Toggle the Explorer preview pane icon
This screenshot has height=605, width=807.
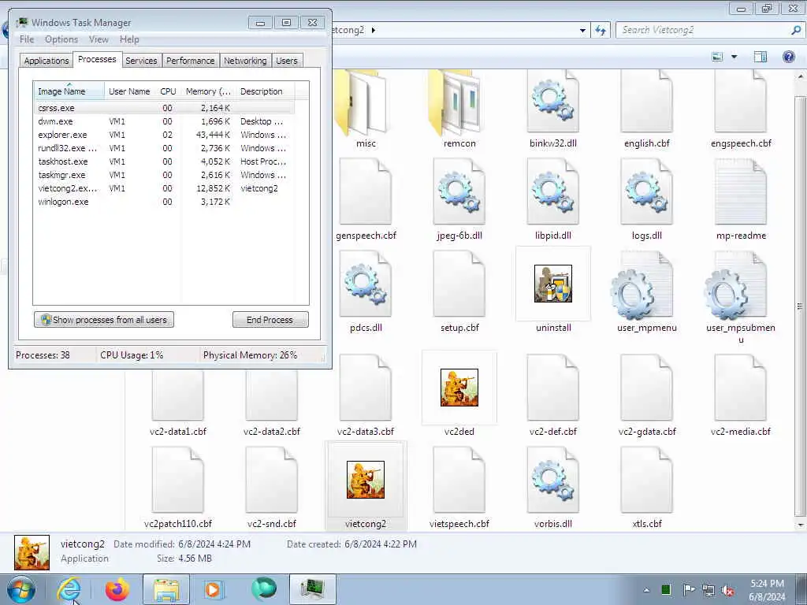[761, 57]
